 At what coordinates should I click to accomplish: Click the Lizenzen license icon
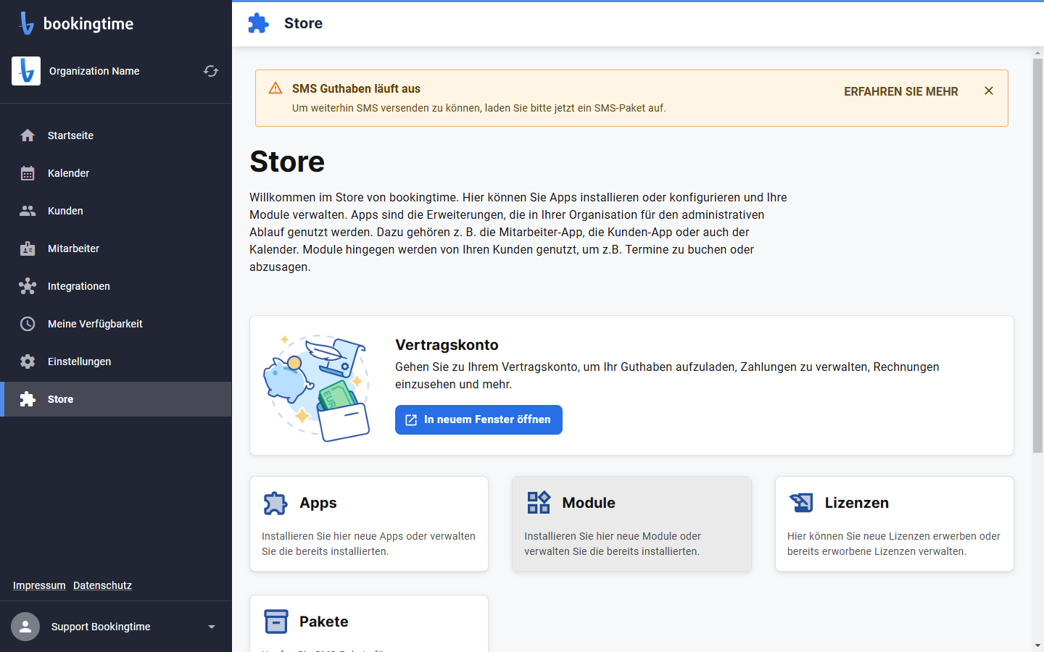[801, 502]
